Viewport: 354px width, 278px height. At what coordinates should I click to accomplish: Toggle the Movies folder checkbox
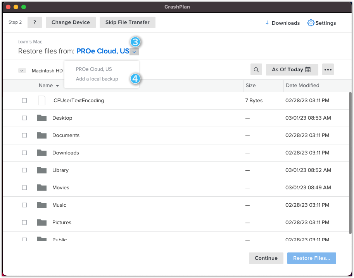pos(24,187)
